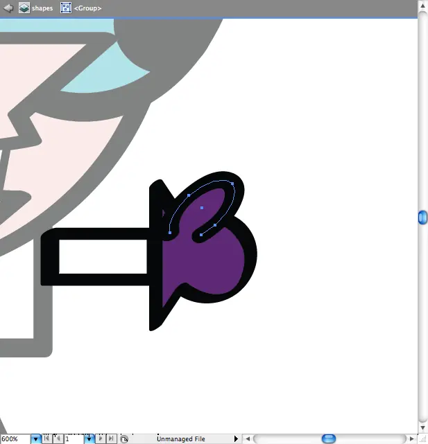The image size is (428, 444).
Task: Click the 600% zoom level field
Action: pyautogui.click(x=15, y=439)
